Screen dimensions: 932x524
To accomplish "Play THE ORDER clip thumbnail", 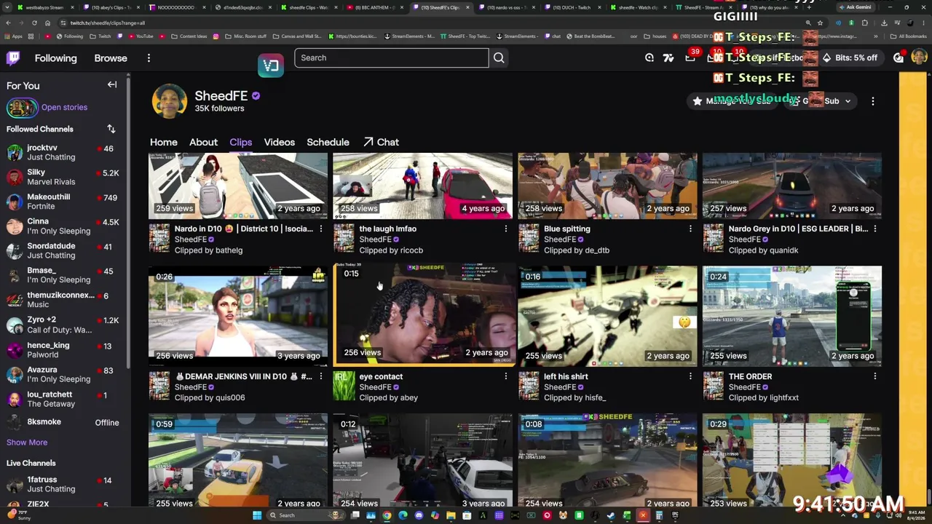I will coord(792,316).
